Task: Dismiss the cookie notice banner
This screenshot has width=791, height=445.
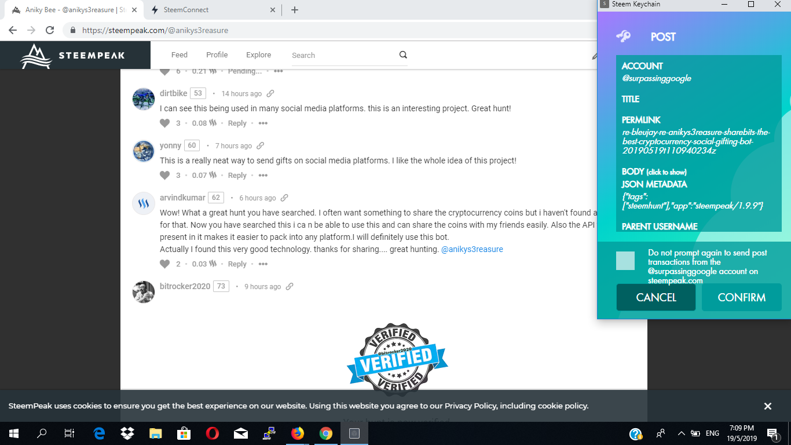Action: (768, 406)
